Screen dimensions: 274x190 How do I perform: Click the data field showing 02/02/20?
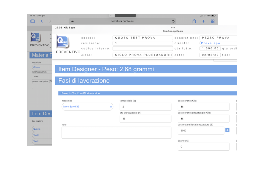[210, 55]
